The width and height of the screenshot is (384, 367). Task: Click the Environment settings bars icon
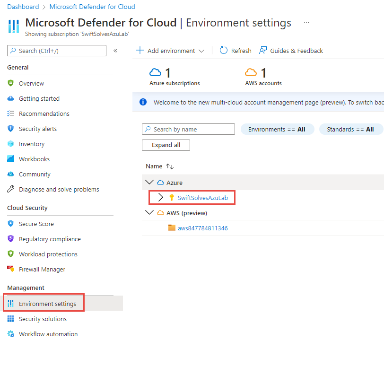coord(10,304)
